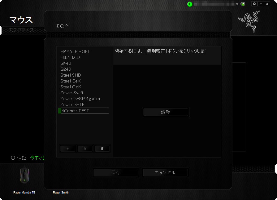Select Steel QcK surface entry
The image size is (277, 200).
(71, 87)
